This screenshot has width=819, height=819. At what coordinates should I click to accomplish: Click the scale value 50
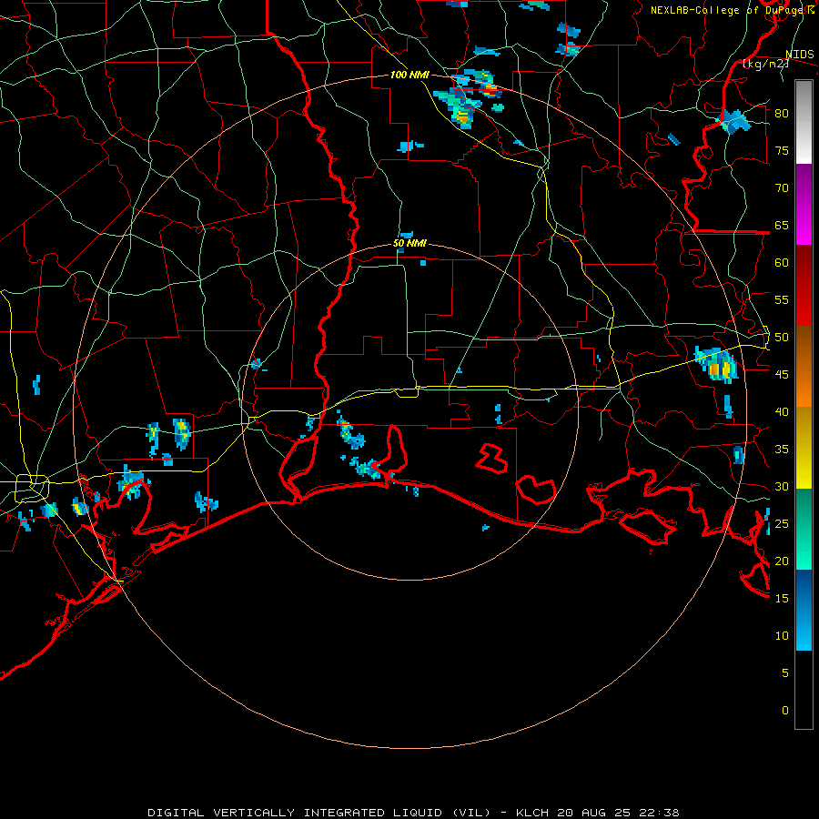coord(782,338)
